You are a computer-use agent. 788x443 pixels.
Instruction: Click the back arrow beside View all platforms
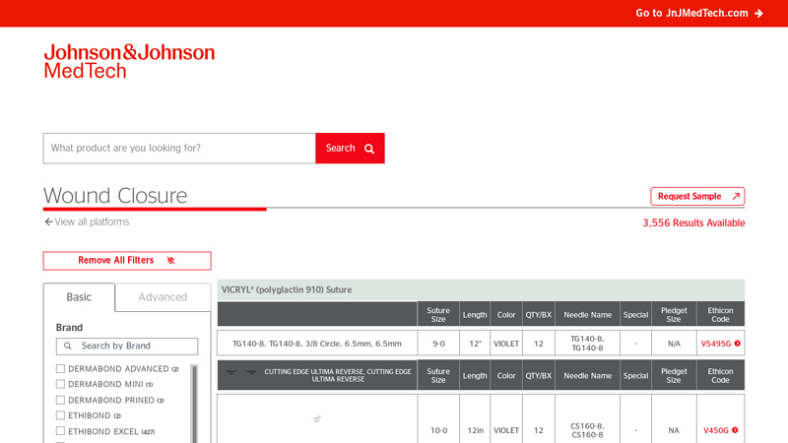(48, 222)
